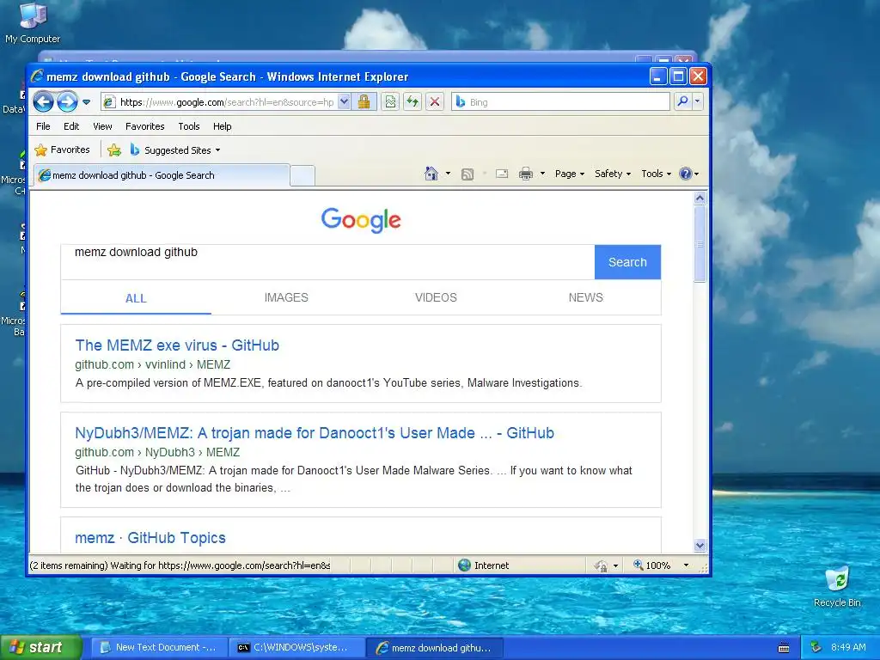Viewport: 880px width, 660px height.
Task: Open the Tools command bar menu
Action: 656,174
